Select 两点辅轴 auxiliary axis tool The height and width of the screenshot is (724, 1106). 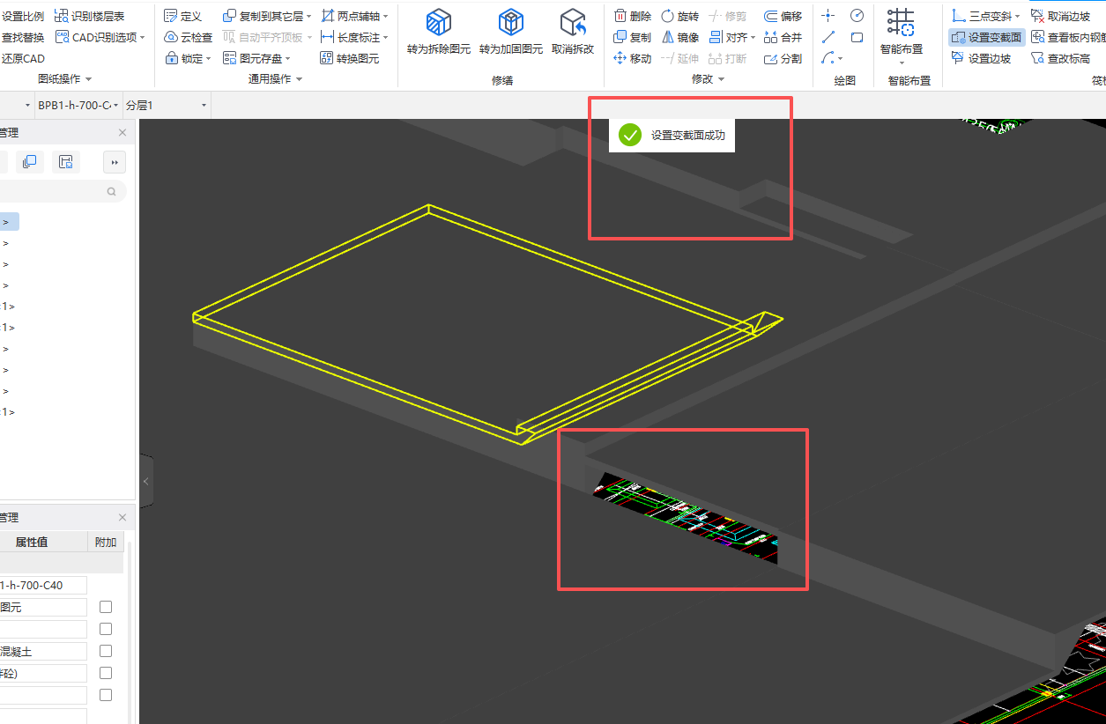pyautogui.click(x=353, y=16)
